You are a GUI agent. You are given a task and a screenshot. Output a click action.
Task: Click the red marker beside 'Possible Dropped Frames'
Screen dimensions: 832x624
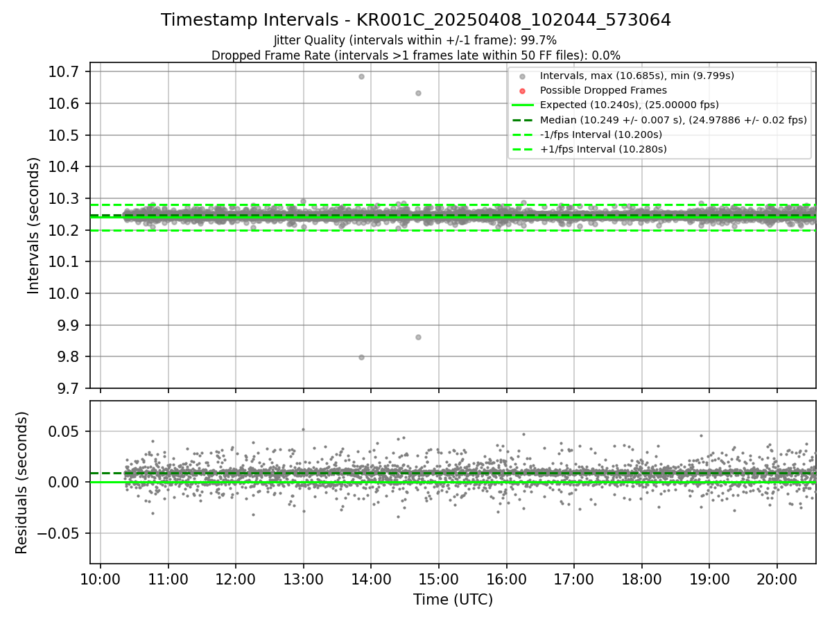[523, 91]
